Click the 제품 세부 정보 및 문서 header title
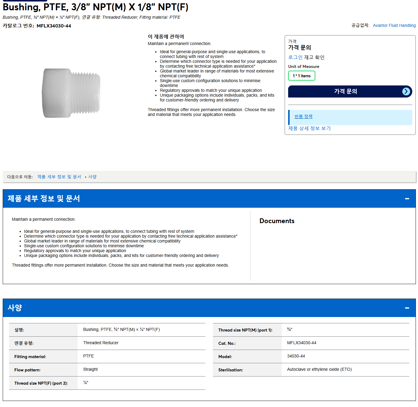This screenshot has width=418, height=407. click(x=44, y=199)
